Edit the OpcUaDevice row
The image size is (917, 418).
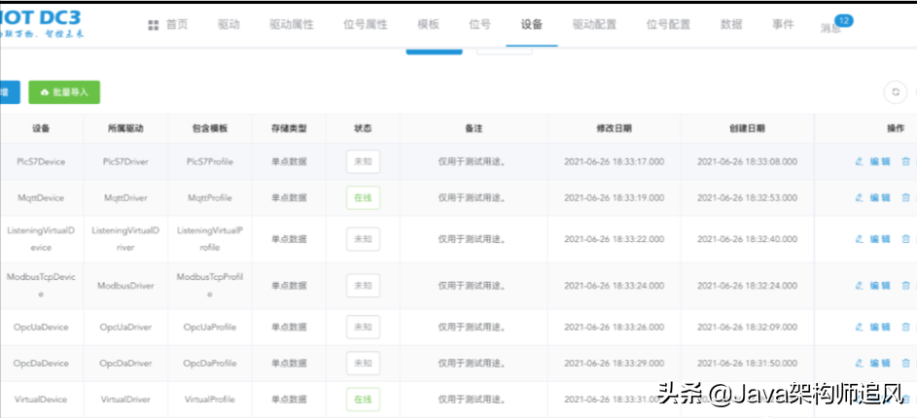[872, 327]
